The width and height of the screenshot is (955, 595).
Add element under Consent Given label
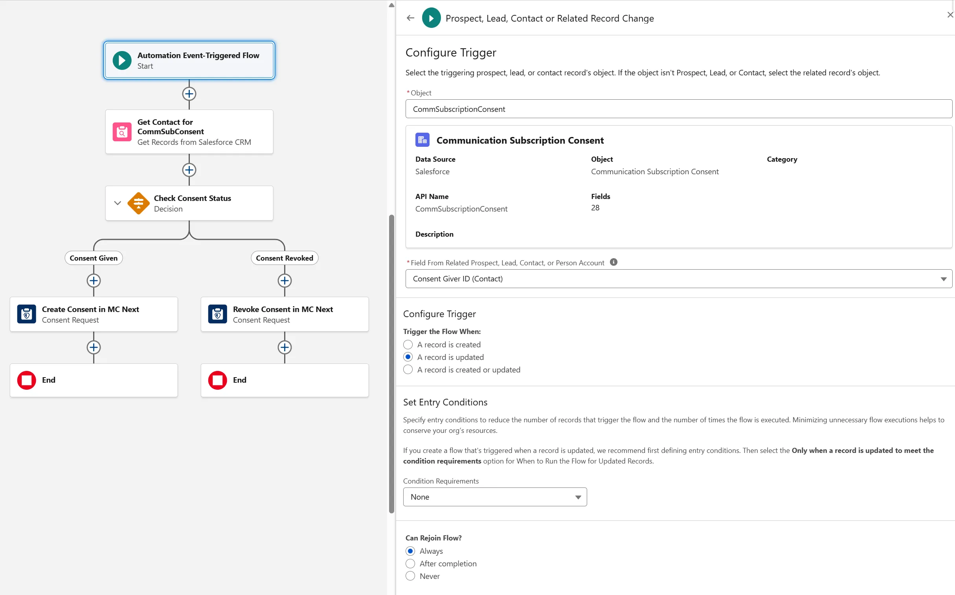pyautogui.click(x=94, y=281)
